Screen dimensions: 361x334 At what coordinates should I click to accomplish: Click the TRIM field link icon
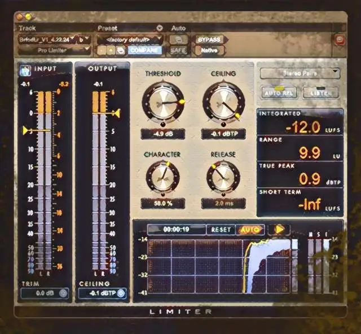pos(63,293)
